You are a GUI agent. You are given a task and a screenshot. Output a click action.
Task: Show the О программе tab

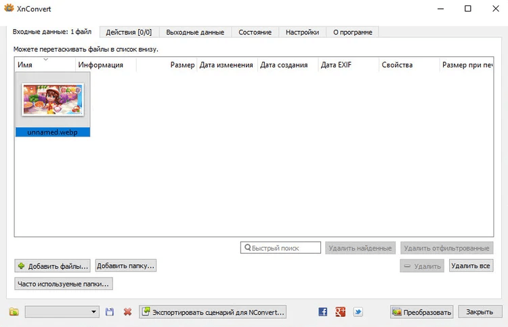click(352, 32)
